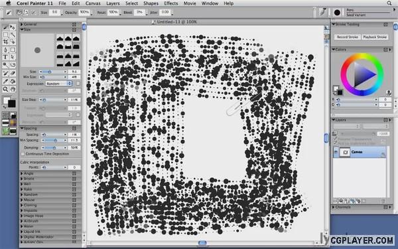Screen dimensions: 398x249
Task: Select the Dropper tool
Action: pos(5,81)
